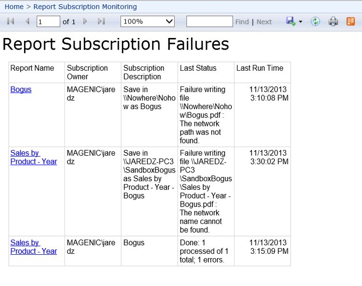Select 'Save in \\JAREDZ-PC3' description cell
Image resolution: width=362 pixels, height=286 pixels.
149,174
